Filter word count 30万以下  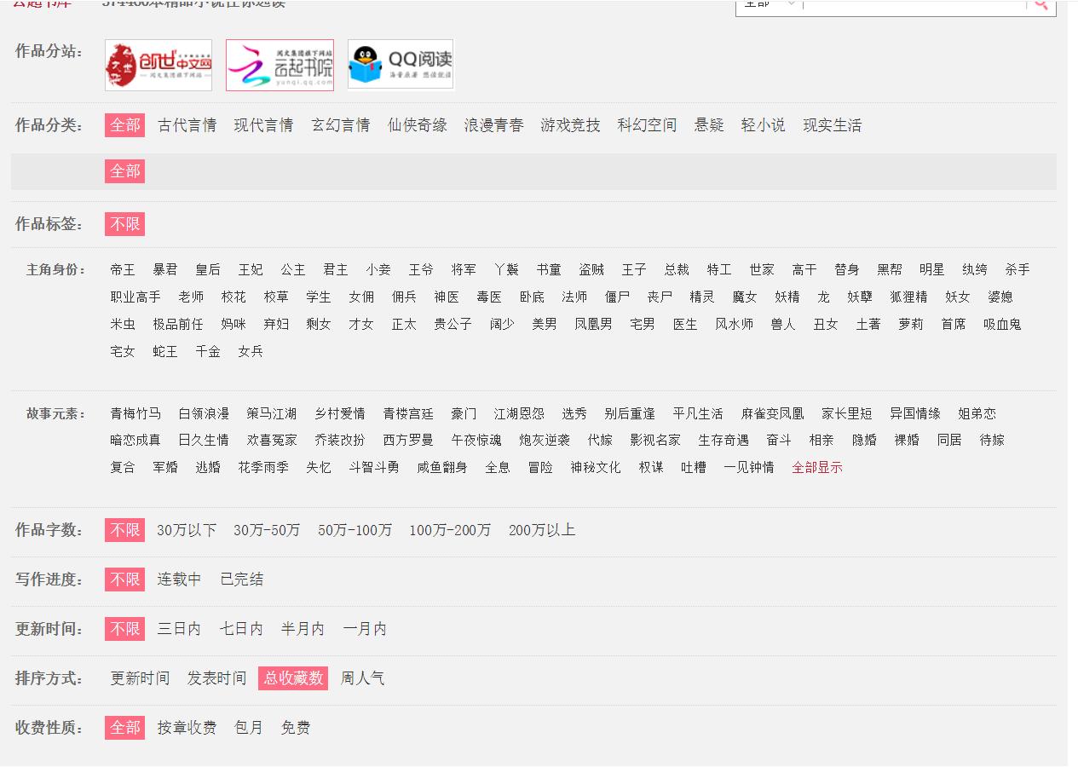coord(187,530)
